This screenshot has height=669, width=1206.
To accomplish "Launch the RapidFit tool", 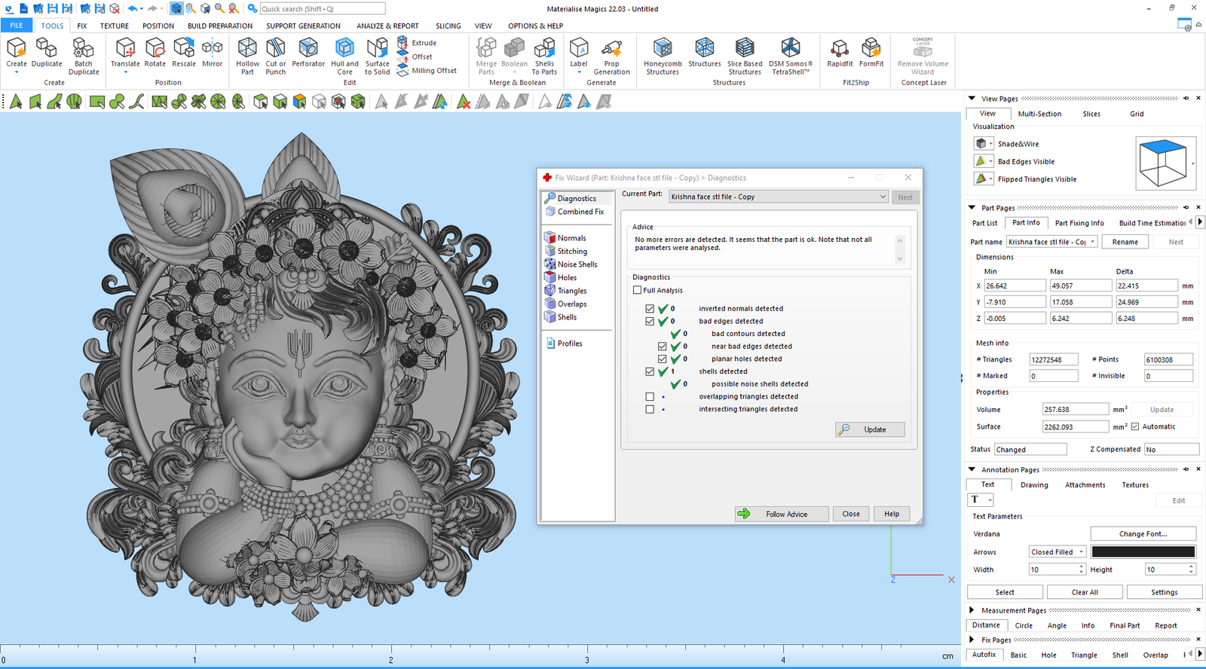I will point(840,54).
